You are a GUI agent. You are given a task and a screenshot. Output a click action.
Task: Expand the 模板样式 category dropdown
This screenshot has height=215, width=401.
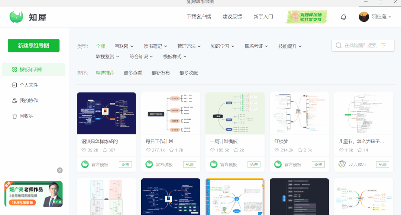(175, 56)
